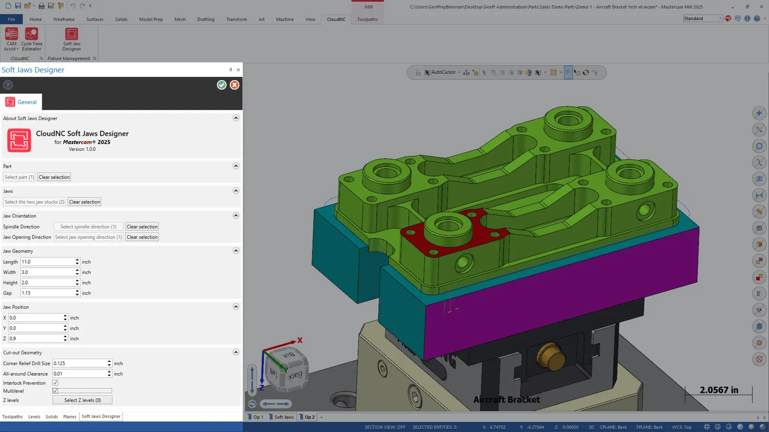Image resolution: width=769 pixels, height=432 pixels.
Task: Increase Width with the up spinner
Action: [77, 270]
